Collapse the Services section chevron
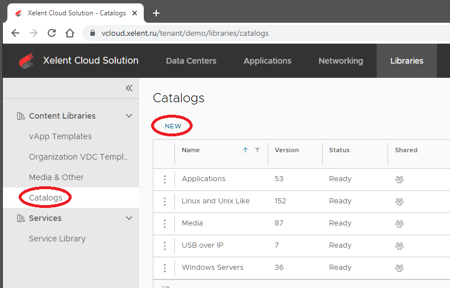This screenshot has width=450, height=288. [129, 218]
